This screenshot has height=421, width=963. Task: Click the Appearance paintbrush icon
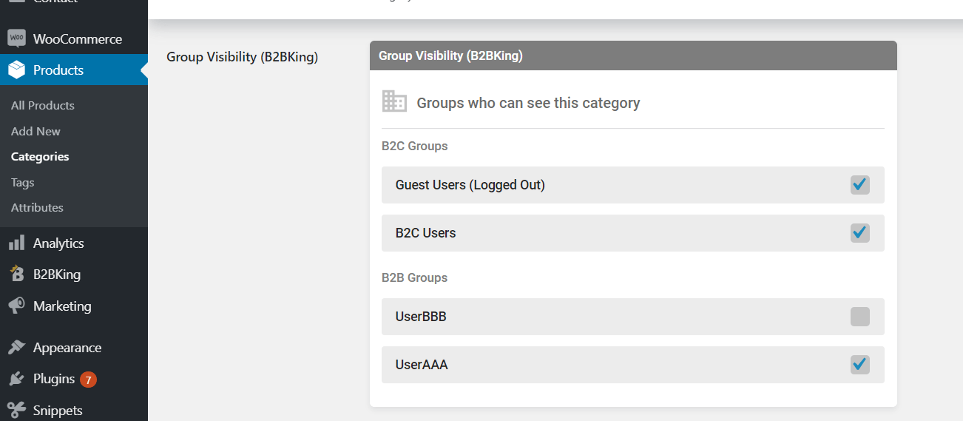16,347
